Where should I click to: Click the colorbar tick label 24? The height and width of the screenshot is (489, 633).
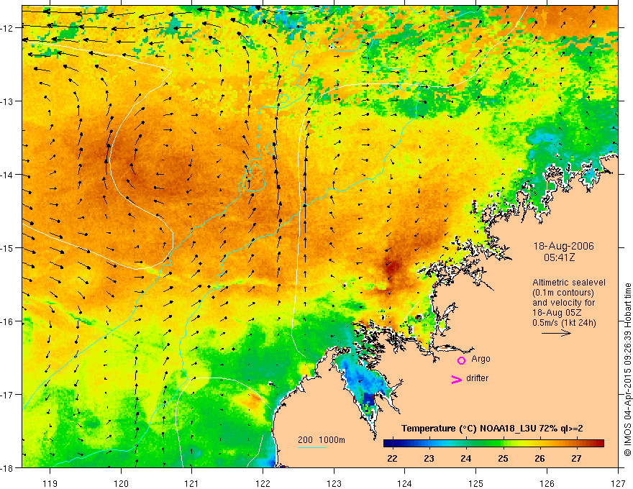point(466,458)
